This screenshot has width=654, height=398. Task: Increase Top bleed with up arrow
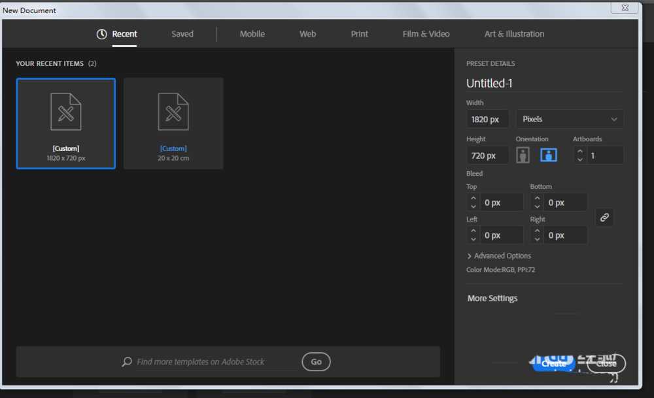[x=473, y=198]
